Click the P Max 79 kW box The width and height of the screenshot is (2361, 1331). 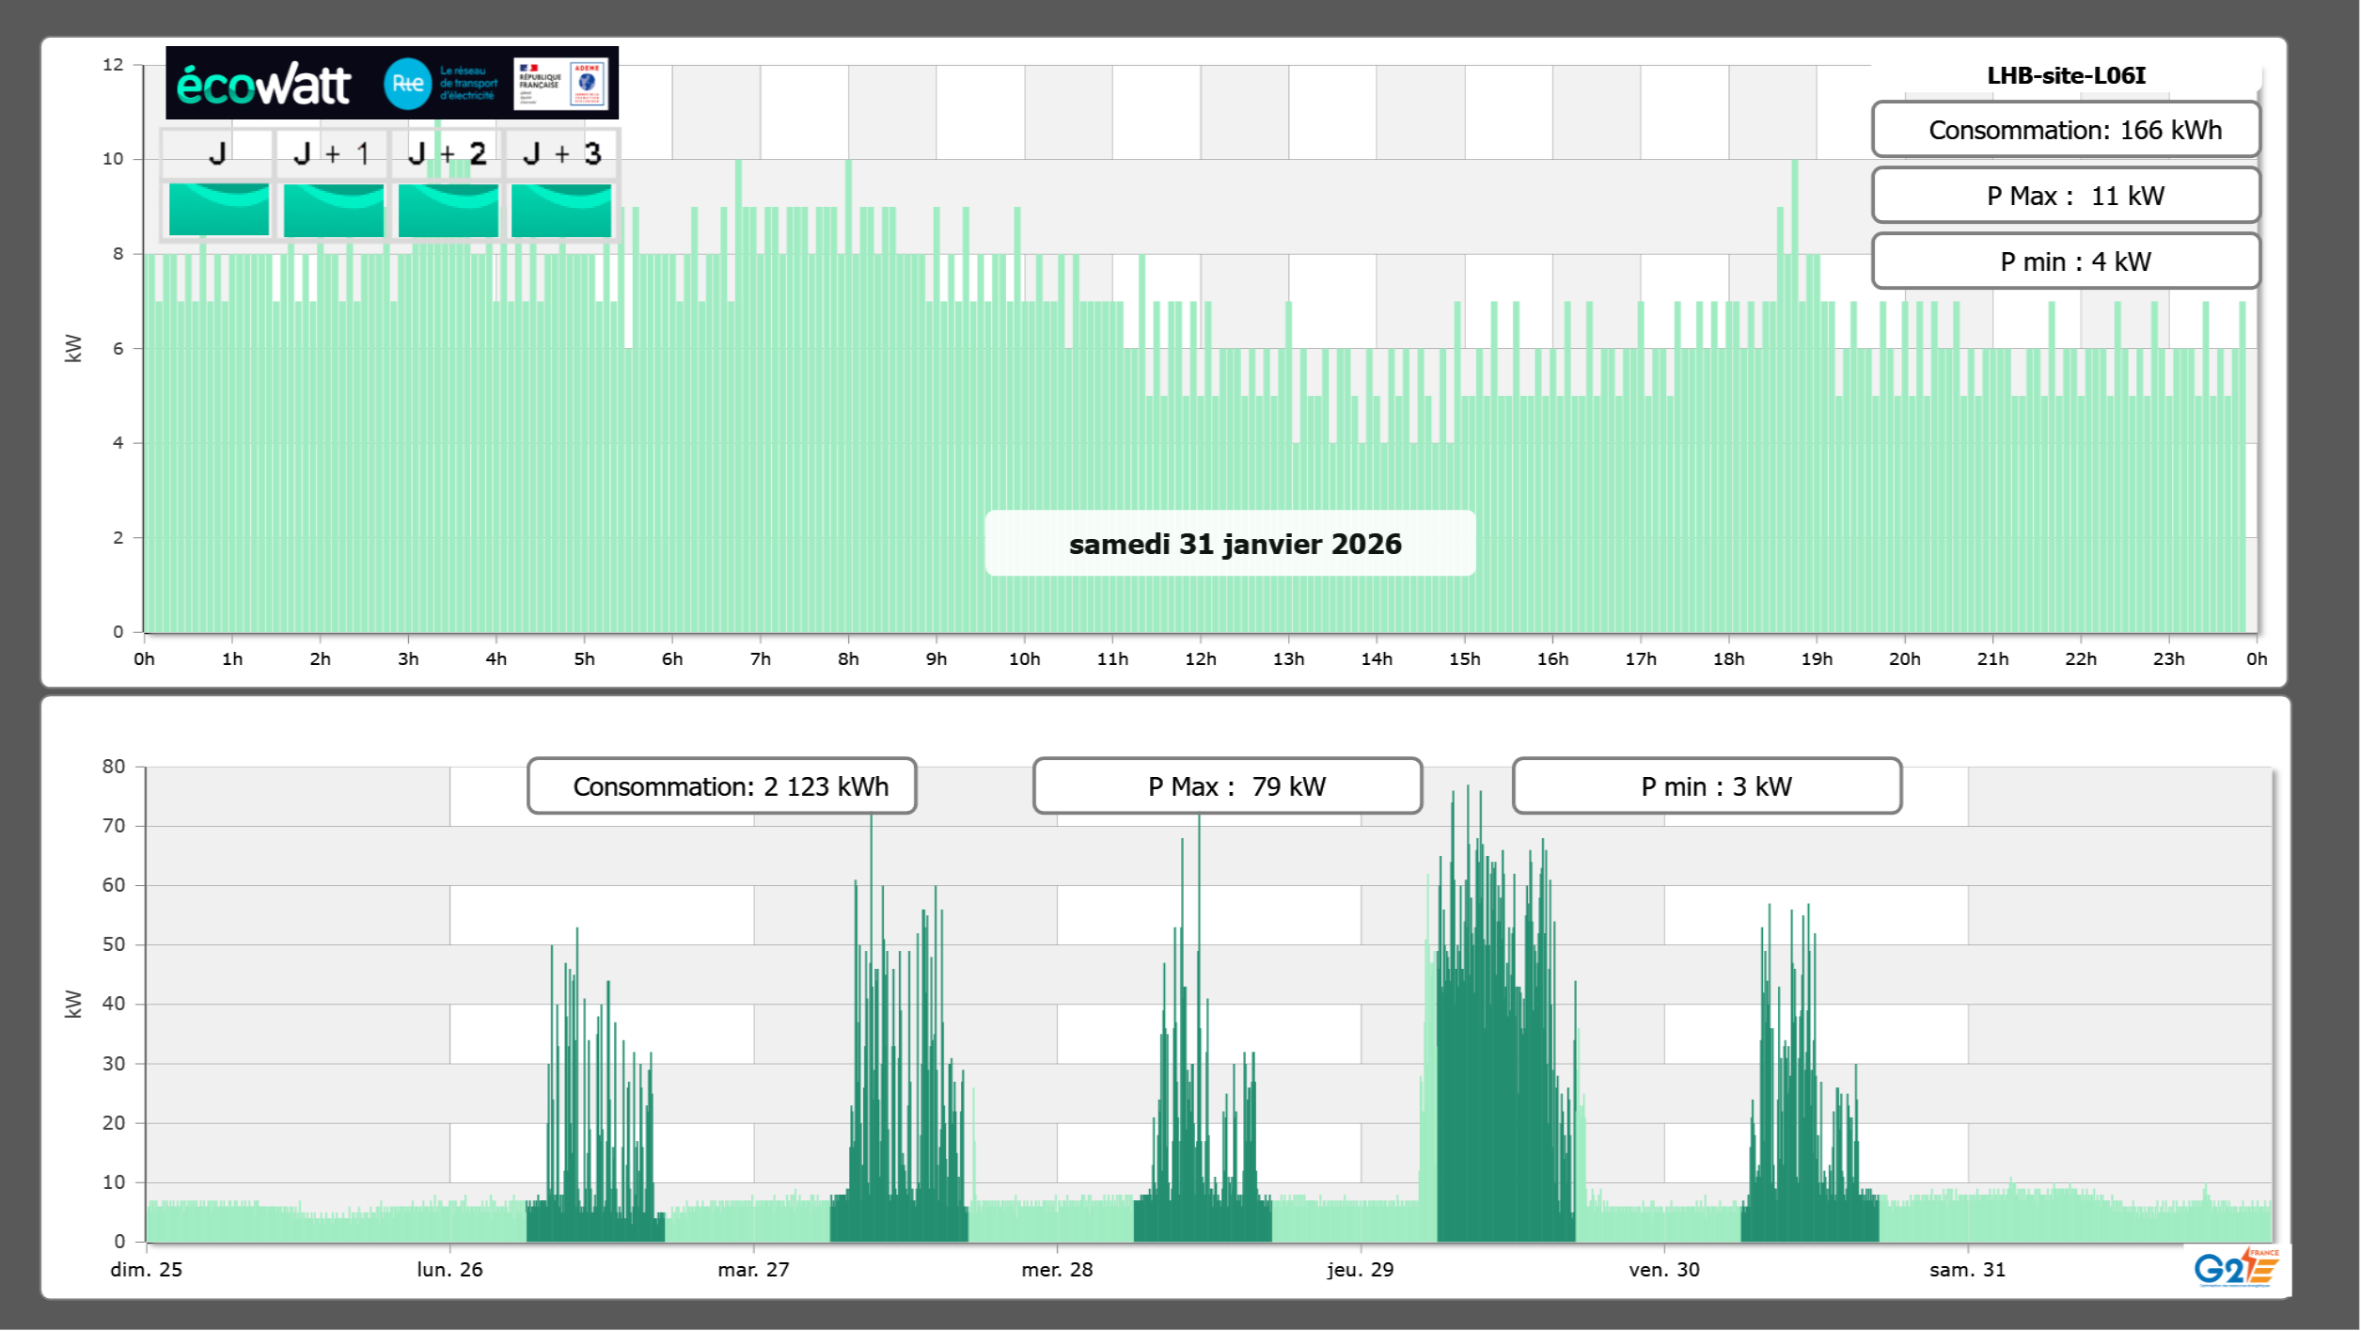(x=1227, y=786)
